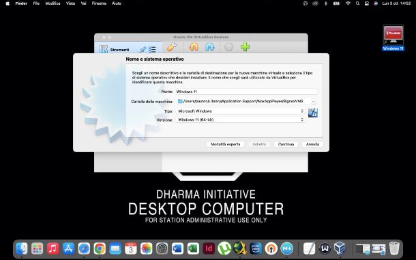Click the OS type picture icon beside Tipo

pos(313,113)
